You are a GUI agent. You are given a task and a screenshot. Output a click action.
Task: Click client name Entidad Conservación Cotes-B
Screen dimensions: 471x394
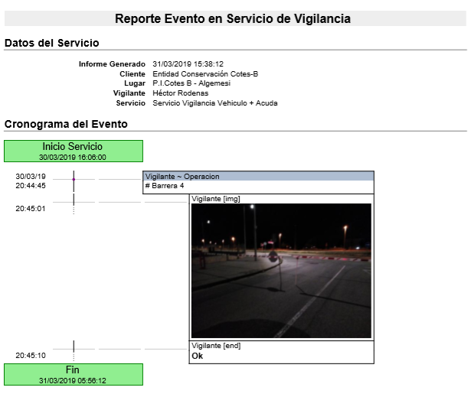click(x=205, y=73)
